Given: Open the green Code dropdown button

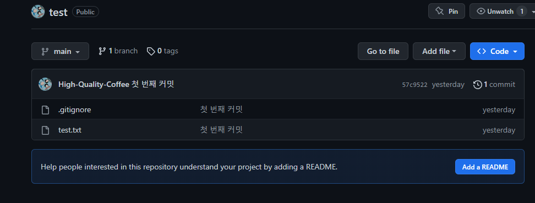Looking at the screenshot, I should [x=497, y=51].
